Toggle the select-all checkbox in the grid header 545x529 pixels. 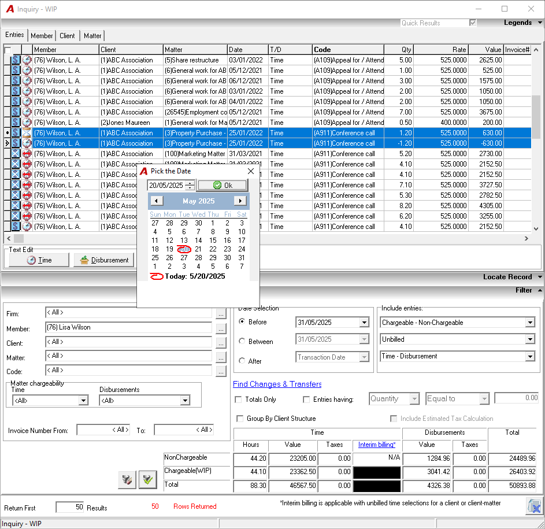8,50
